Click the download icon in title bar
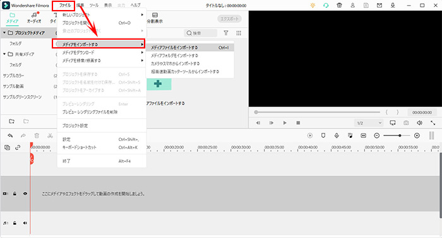 pyautogui.click(x=393, y=5)
